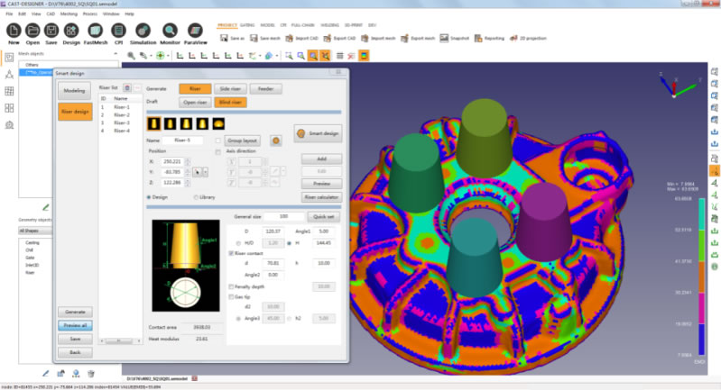Switch to the Modeling section
Image resolution: width=721 pixels, height=390 pixels.
click(75, 91)
